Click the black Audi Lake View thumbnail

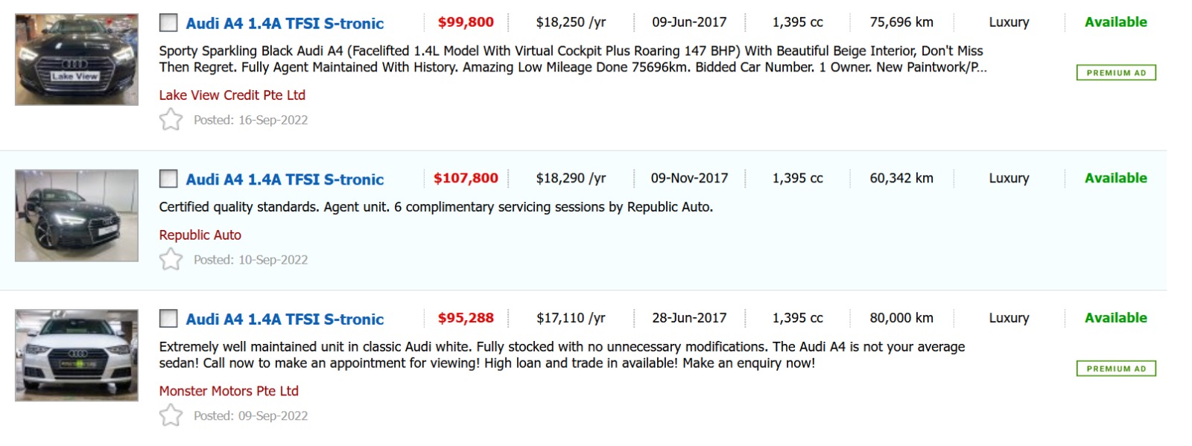77,60
